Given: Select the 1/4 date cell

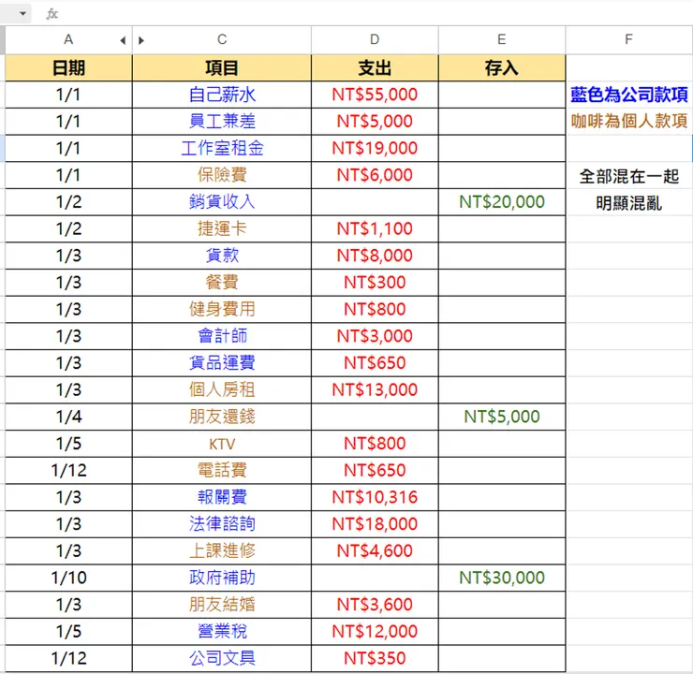Looking at the screenshot, I should tap(68, 417).
